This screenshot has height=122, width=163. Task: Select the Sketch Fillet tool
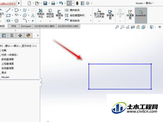click(x=25, y=20)
